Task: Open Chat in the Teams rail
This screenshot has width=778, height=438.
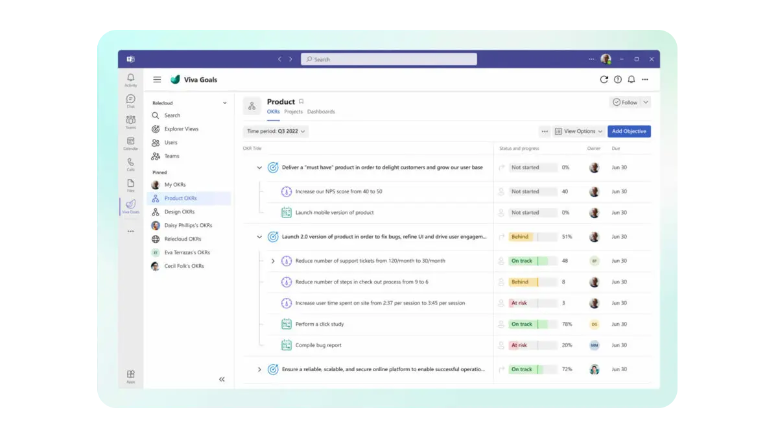Action: (130, 101)
